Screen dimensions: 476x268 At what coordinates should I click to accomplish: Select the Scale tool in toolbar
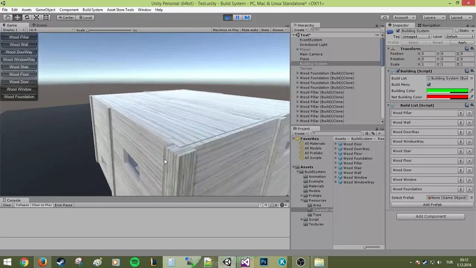tap(36, 17)
